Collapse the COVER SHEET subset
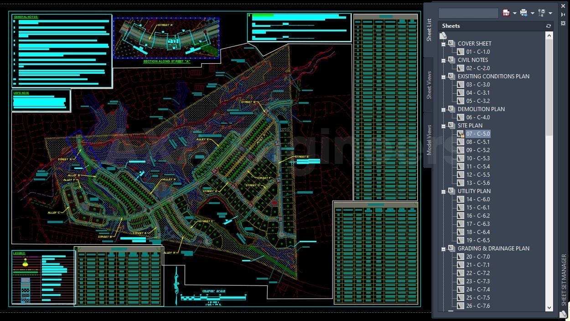This screenshot has width=570, height=321. pyautogui.click(x=443, y=44)
